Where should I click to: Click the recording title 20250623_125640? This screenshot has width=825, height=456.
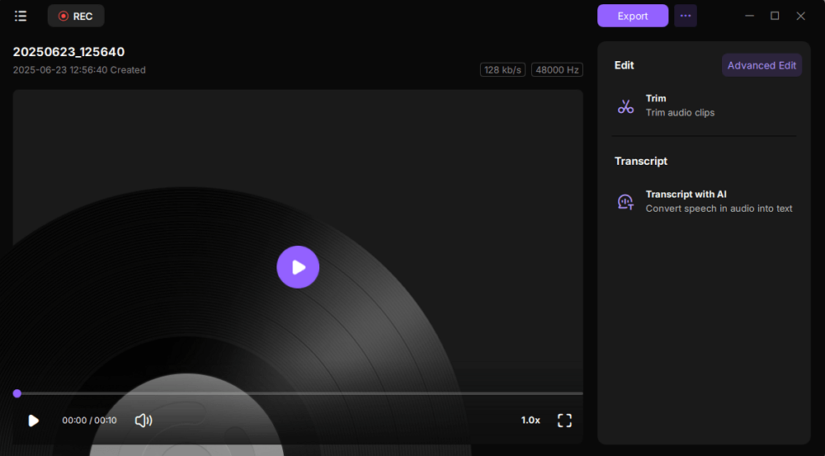click(69, 52)
